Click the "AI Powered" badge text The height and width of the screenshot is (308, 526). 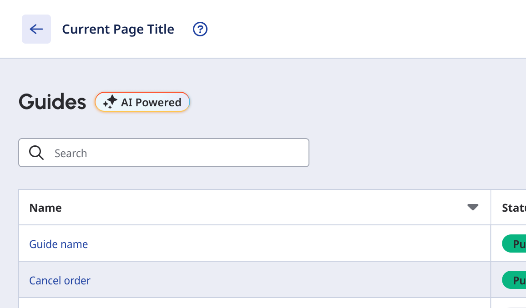[x=151, y=102]
